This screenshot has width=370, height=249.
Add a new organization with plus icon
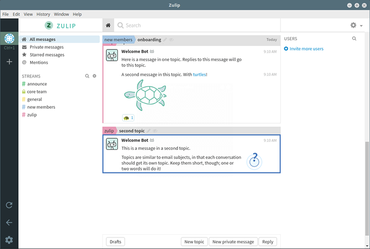click(9, 62)
